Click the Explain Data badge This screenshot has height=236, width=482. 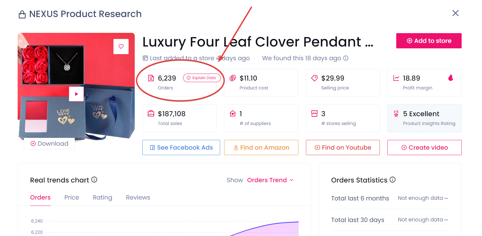[202, 78]
